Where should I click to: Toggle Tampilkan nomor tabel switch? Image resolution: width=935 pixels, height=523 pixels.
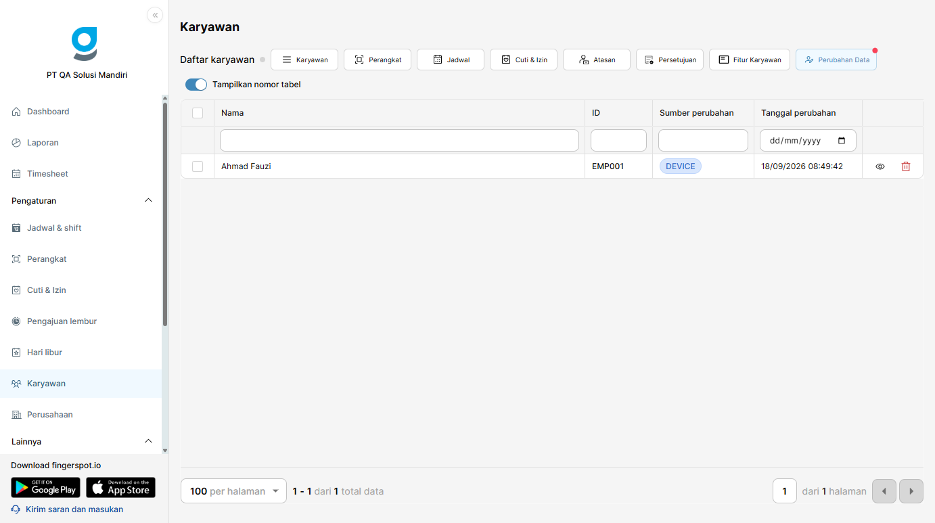click(196, 85)
